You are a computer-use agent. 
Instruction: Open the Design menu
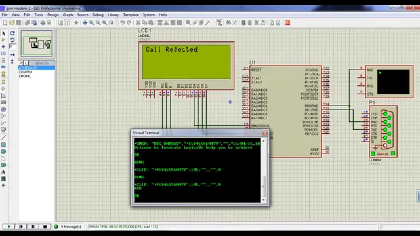tap(53, 15)
